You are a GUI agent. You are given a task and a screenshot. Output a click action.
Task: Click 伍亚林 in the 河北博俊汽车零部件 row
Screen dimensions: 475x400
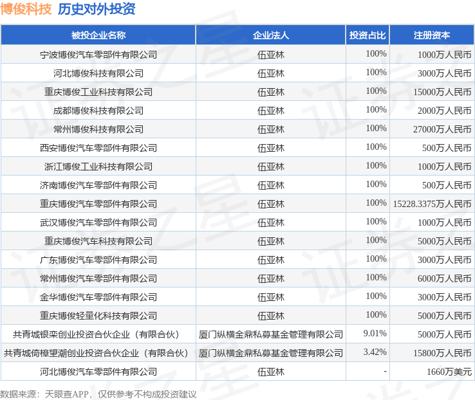click(x=271, y=372)
